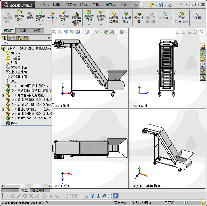
Task: Open dropdown arrow under 插入零部件
Action: 19,25
